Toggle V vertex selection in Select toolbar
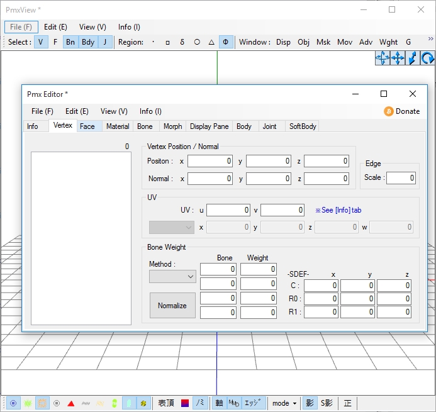 41,42
